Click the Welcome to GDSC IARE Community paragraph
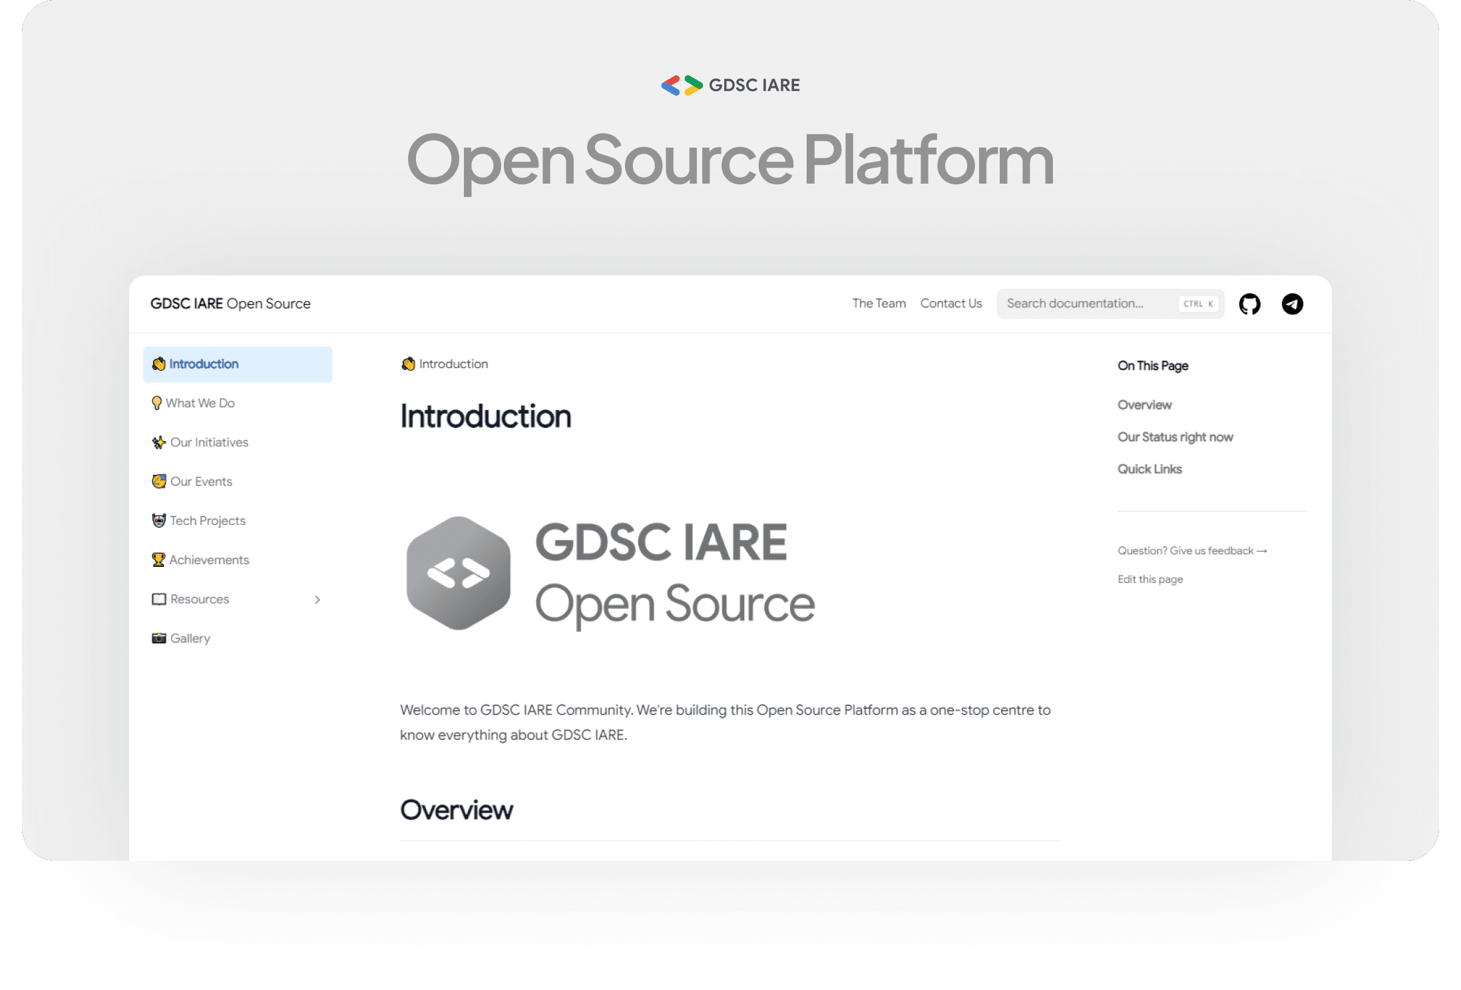This screenshot has width=1461, height=990. [x=725, y=723]
